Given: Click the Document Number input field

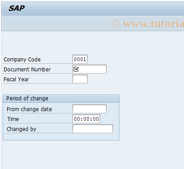Looking at the screenshot, I should click(90, 69).
